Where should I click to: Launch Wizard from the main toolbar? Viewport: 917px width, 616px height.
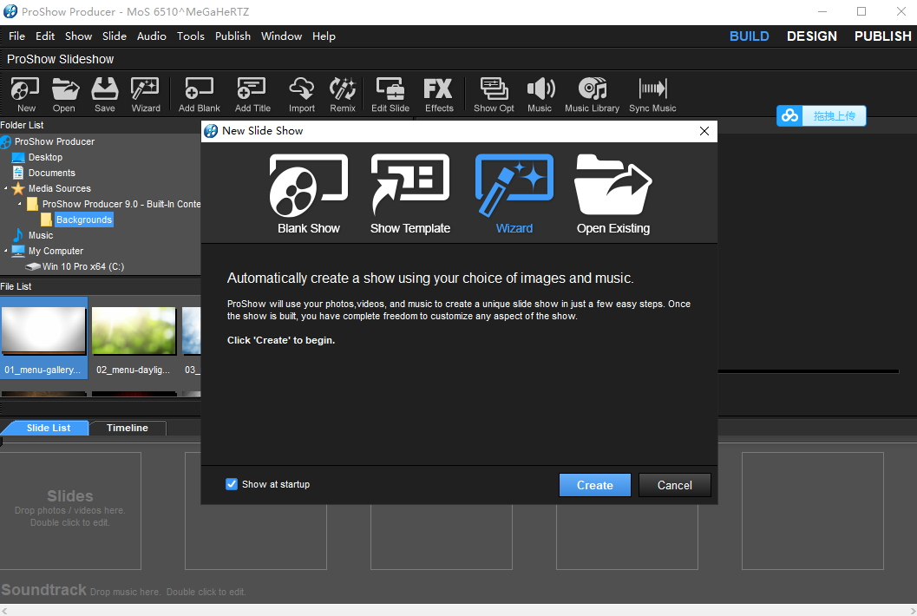pyautogui.click(x=146, y=95)
